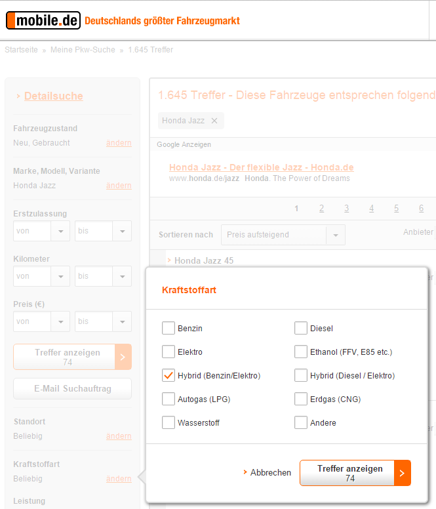
Task: Click orange arrow on popup Treffer anzeigen
Action: [402, 472]
